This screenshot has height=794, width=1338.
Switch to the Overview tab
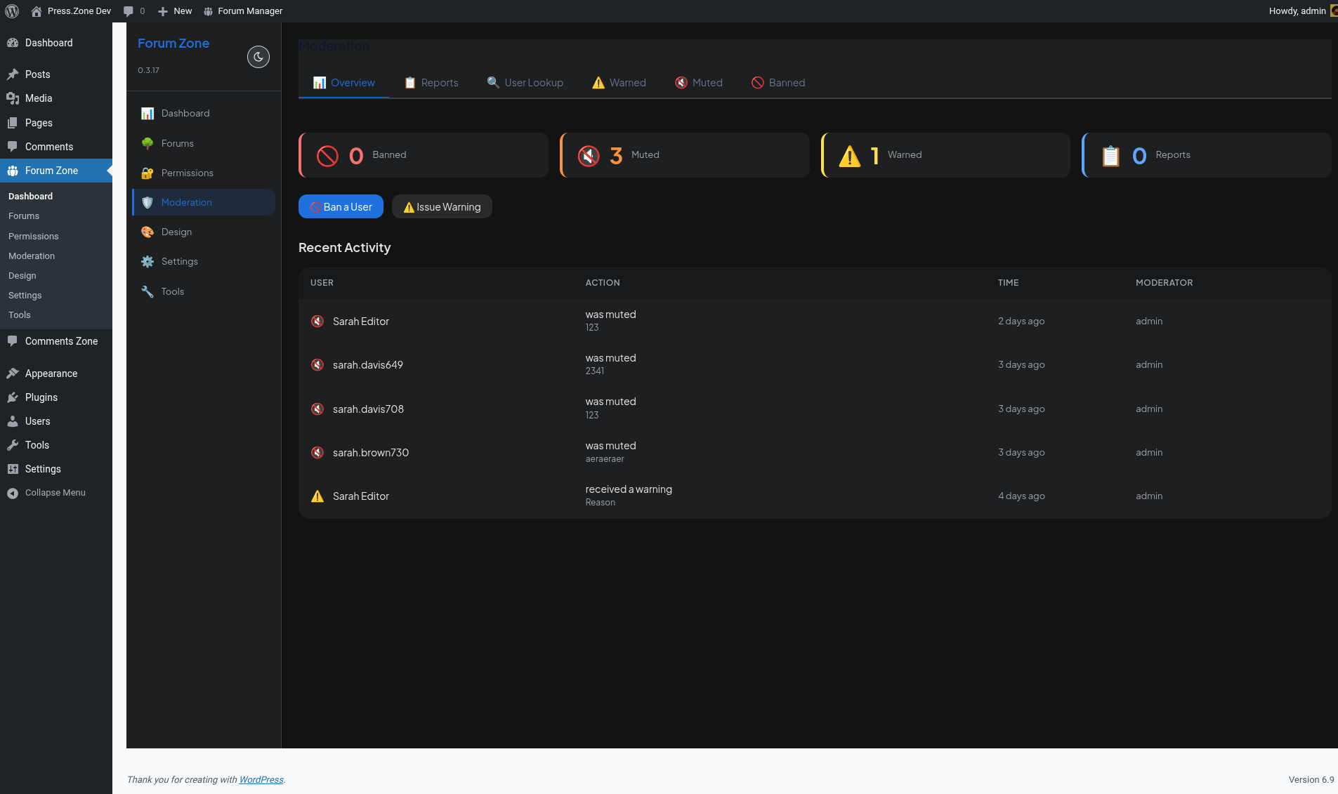tap(343, 83)
